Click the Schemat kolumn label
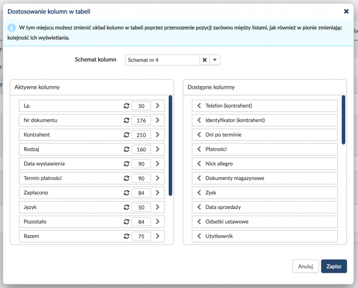 coord(95,60)
